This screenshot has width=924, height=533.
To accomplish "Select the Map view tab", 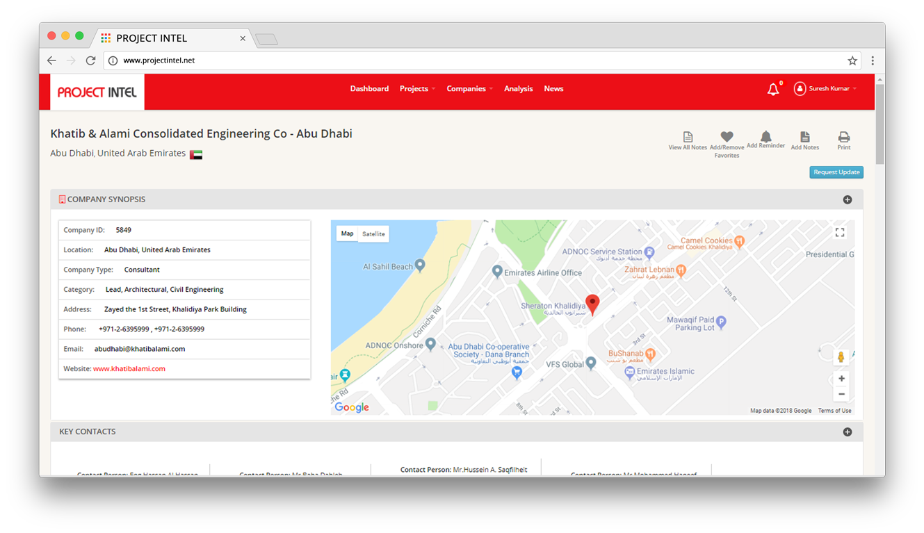I will [x=347, y=234].
